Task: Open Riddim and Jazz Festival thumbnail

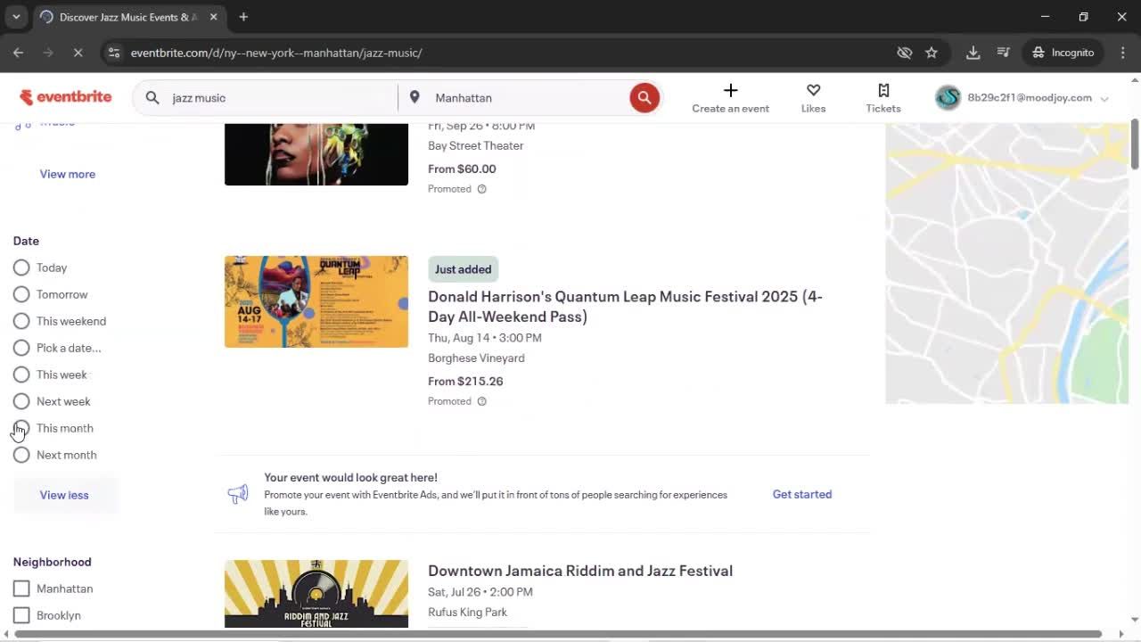Action: 316,593
